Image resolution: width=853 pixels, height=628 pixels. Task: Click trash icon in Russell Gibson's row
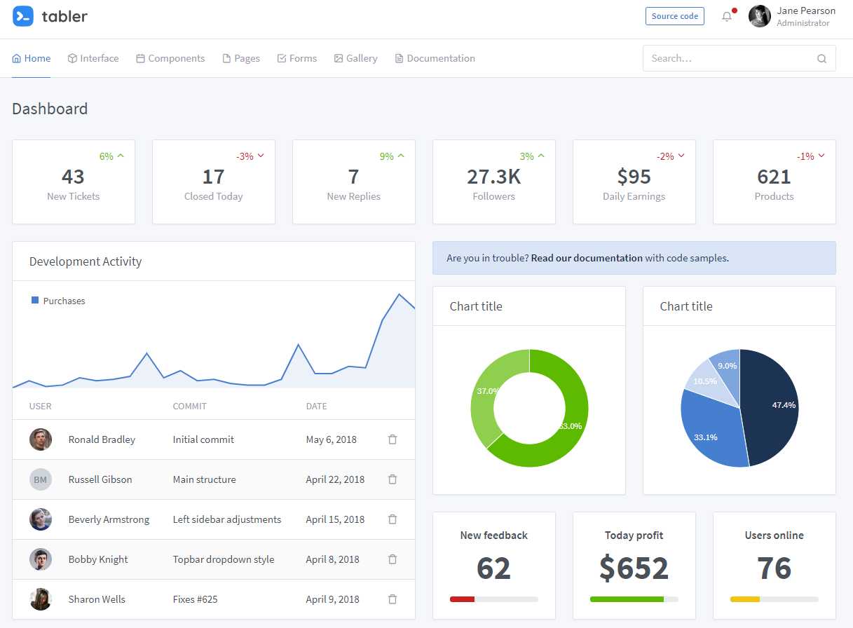click(393, 479)
